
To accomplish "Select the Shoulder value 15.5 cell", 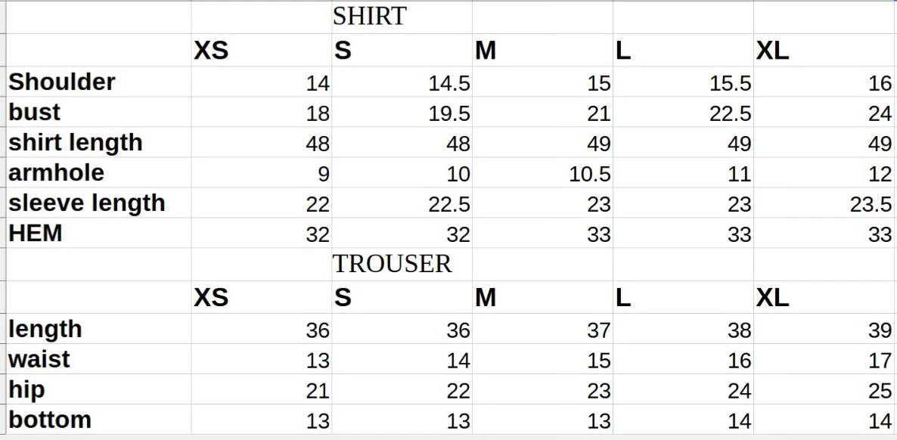I will click(x=683, y=82).
